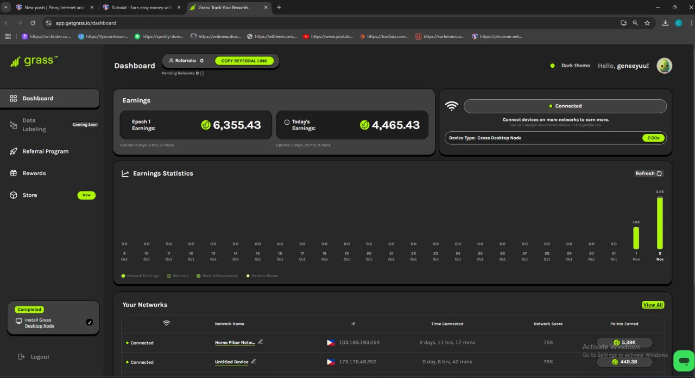Image resolution: width=695 pixels, height=378 pixels.
Task: Click the Store cube icon
Action: [14, 195]
